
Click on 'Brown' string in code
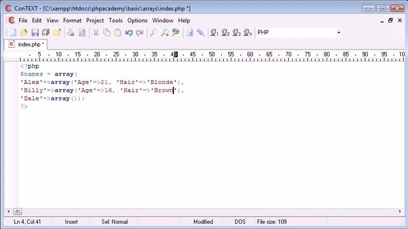pos(163,90)
